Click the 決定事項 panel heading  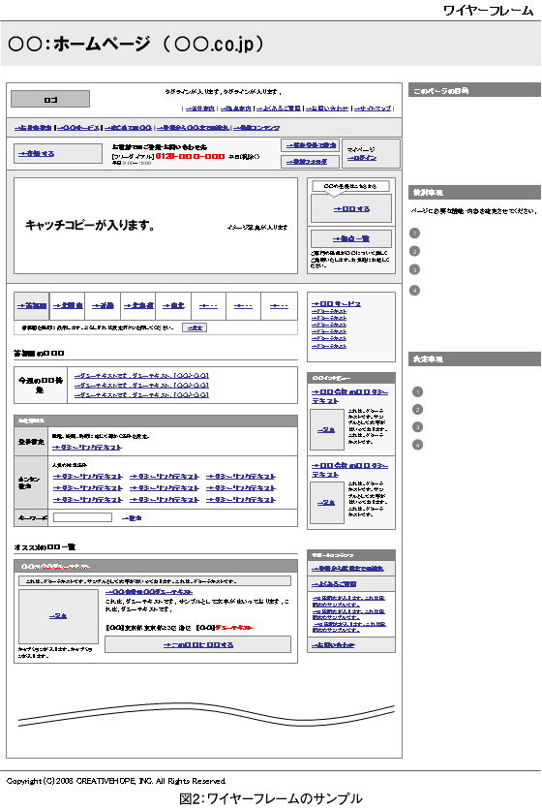[x=474, y=358]
